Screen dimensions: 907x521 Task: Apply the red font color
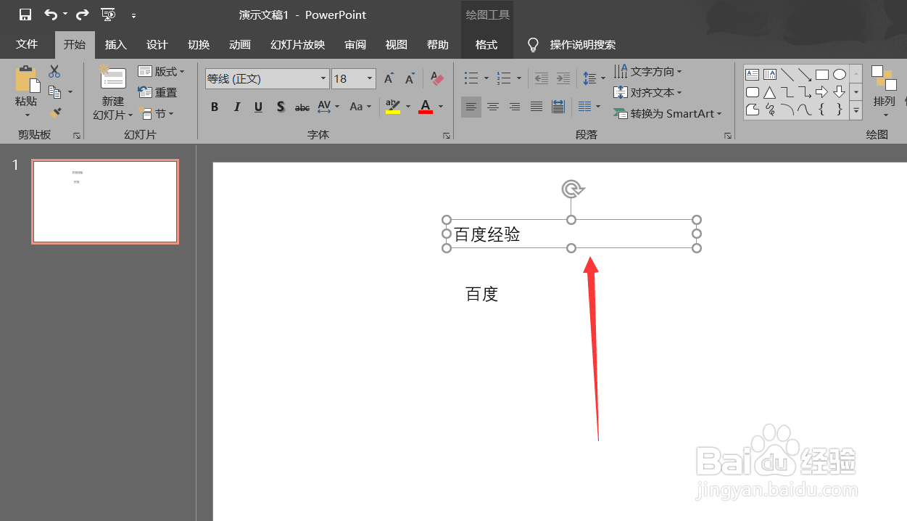pos(426,107)
